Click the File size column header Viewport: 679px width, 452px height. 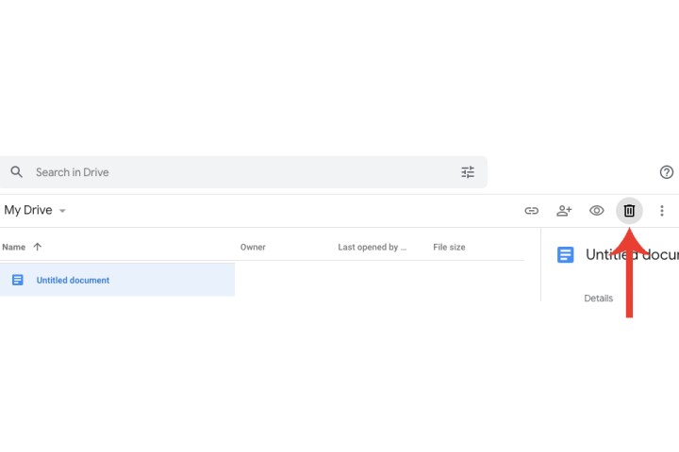pos(449,247)
